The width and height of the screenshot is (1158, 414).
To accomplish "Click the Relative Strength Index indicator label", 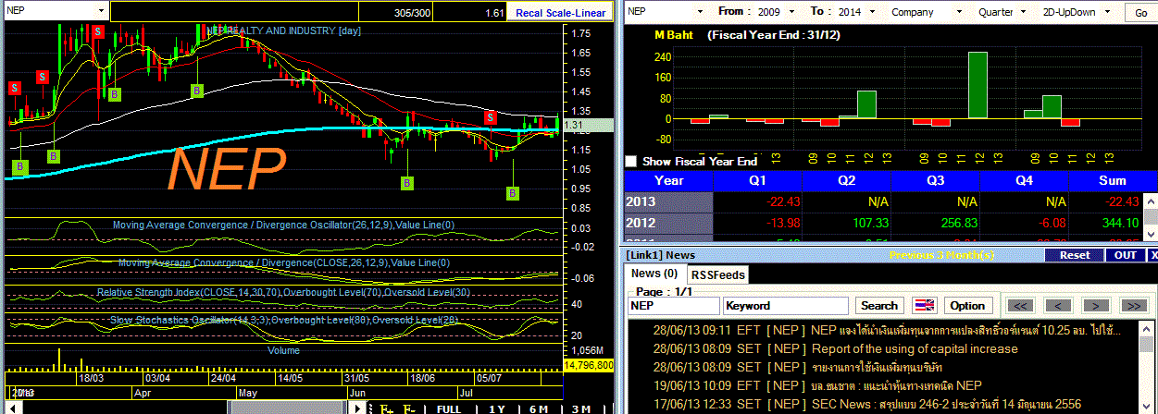I will pyautogui.click(x=283, y=293).
